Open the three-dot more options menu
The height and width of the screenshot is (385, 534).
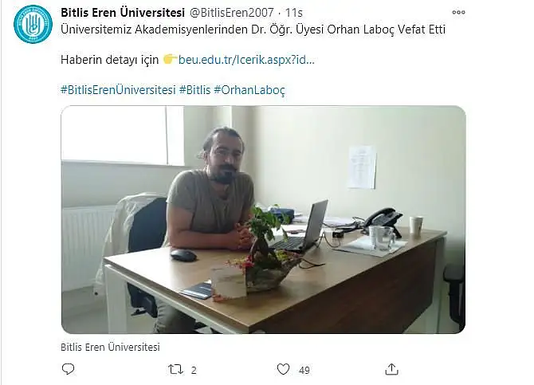pos(458,13)
